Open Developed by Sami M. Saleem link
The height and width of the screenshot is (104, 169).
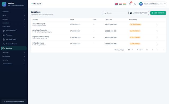(x=14, y=102)
